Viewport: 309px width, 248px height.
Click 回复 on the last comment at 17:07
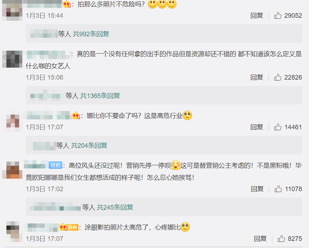pos(260,239)
